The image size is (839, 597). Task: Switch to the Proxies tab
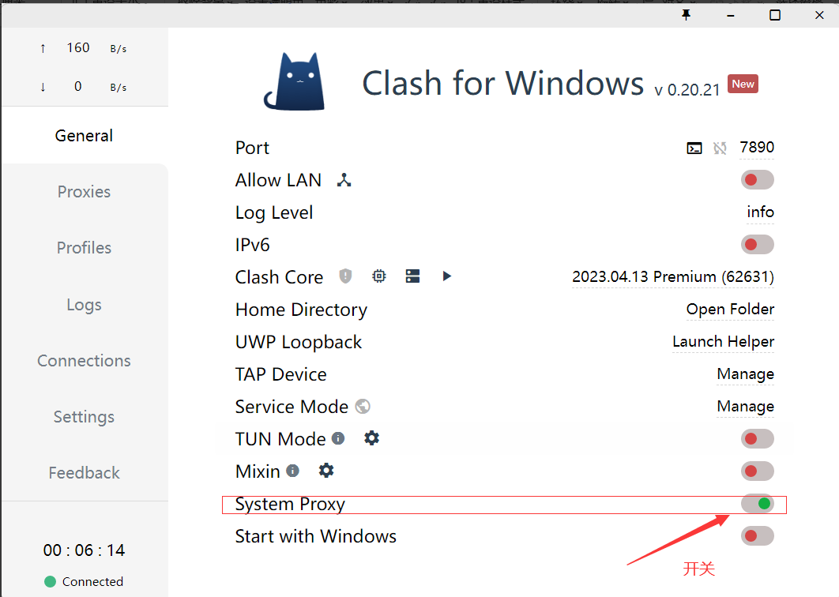point(84,192)
